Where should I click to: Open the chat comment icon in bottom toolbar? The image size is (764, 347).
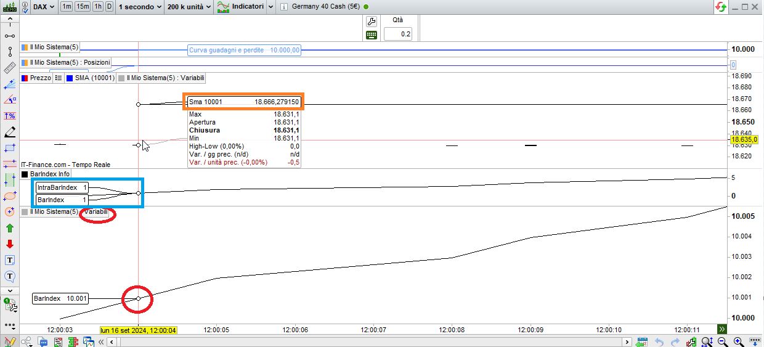tap(43, 341)
